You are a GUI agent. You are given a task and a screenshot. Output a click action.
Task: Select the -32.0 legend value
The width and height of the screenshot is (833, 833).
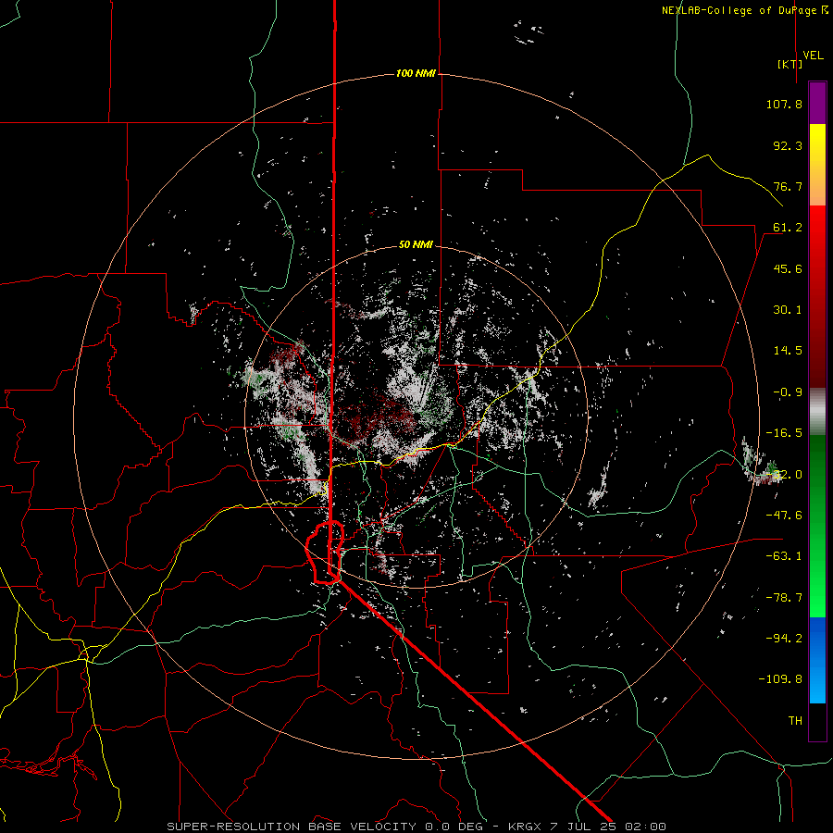784,475
